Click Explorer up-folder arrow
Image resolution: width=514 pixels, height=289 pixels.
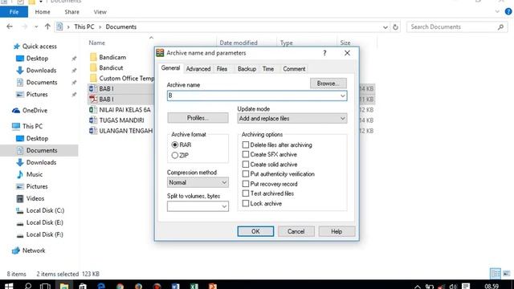[47, 26]
